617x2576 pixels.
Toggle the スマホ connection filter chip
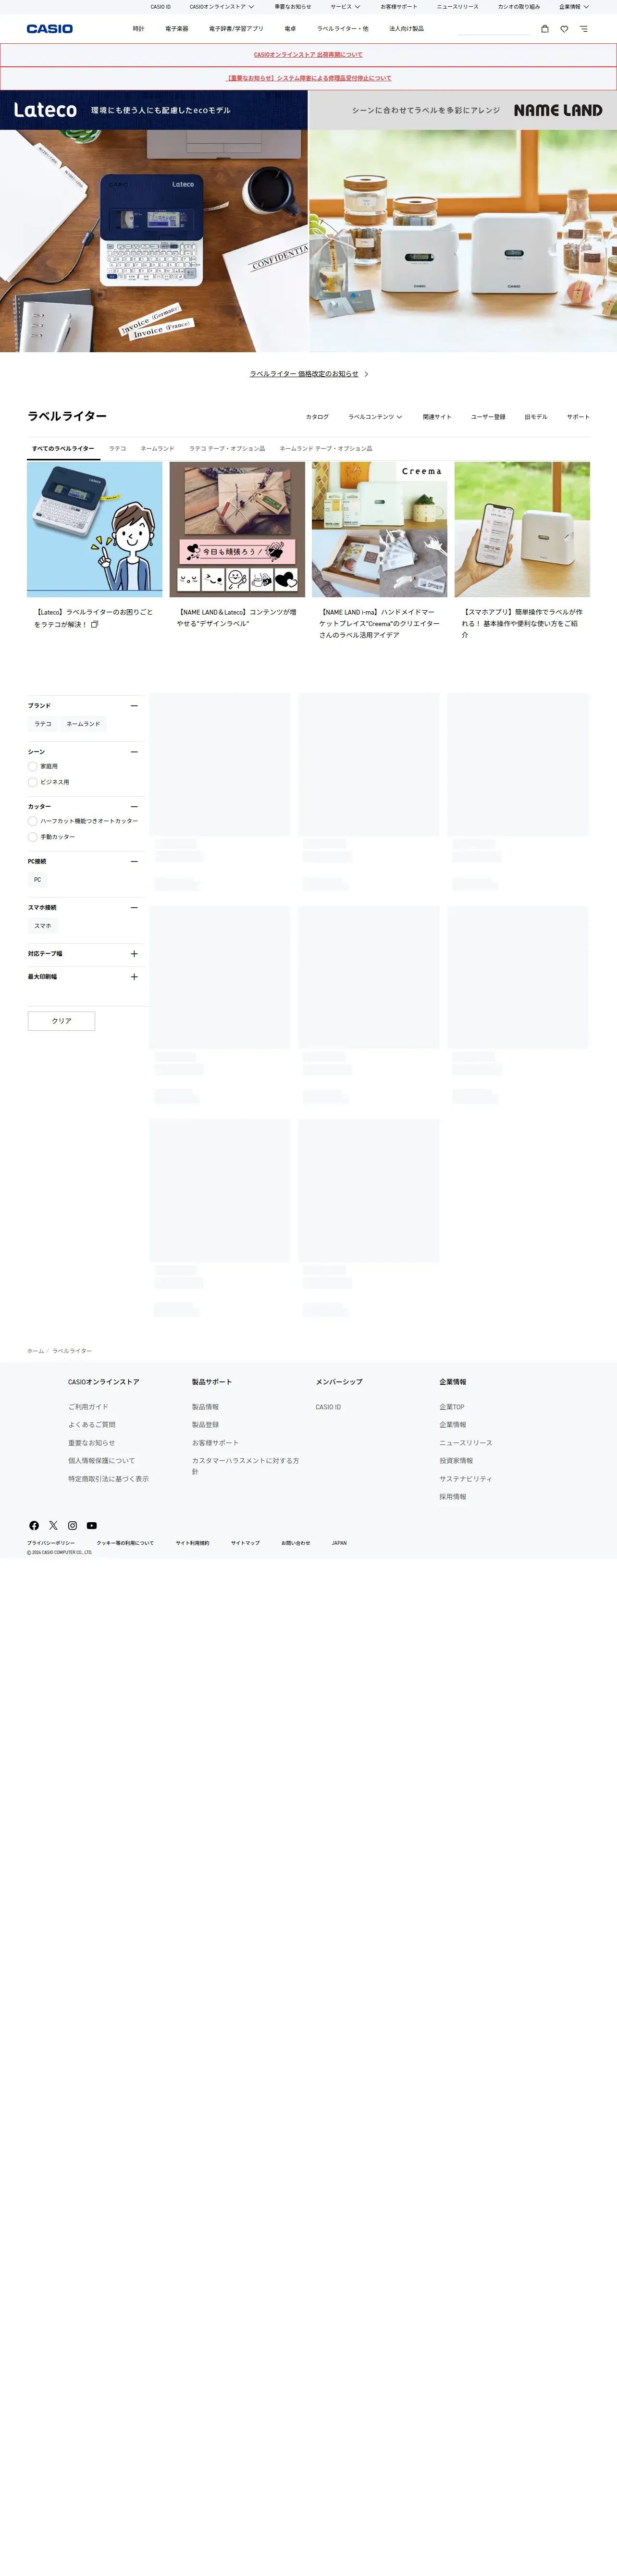point(43,926)
